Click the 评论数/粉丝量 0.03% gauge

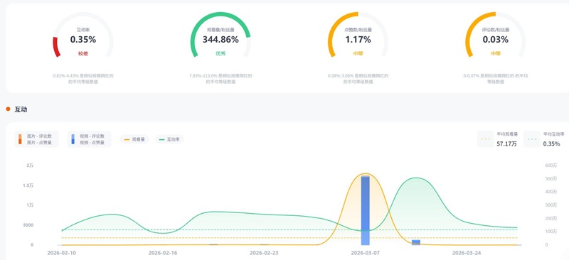tap(495, 36)
